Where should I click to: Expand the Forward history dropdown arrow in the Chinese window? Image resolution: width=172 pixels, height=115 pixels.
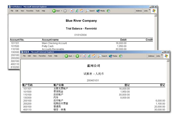(81, 56)
